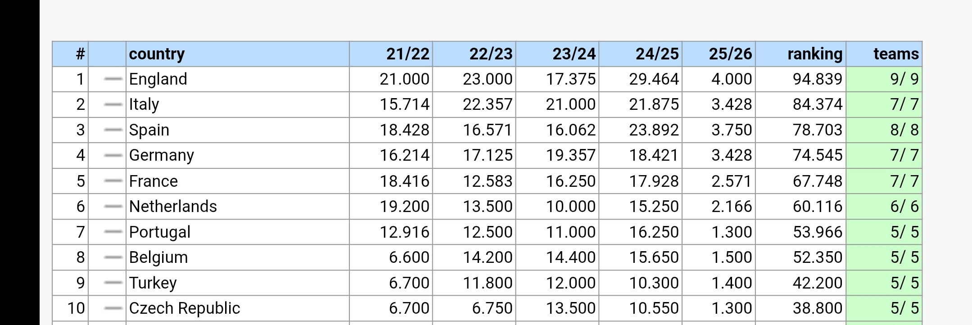Sort by the 24/25 column header

(x=657, y=54)
